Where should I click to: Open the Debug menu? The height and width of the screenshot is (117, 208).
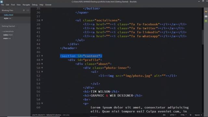coord(34,5)
